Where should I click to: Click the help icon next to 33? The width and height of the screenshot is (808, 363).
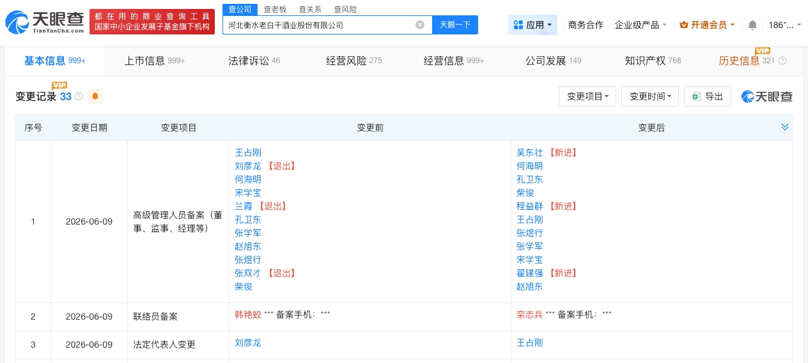(x=79, y=96)
